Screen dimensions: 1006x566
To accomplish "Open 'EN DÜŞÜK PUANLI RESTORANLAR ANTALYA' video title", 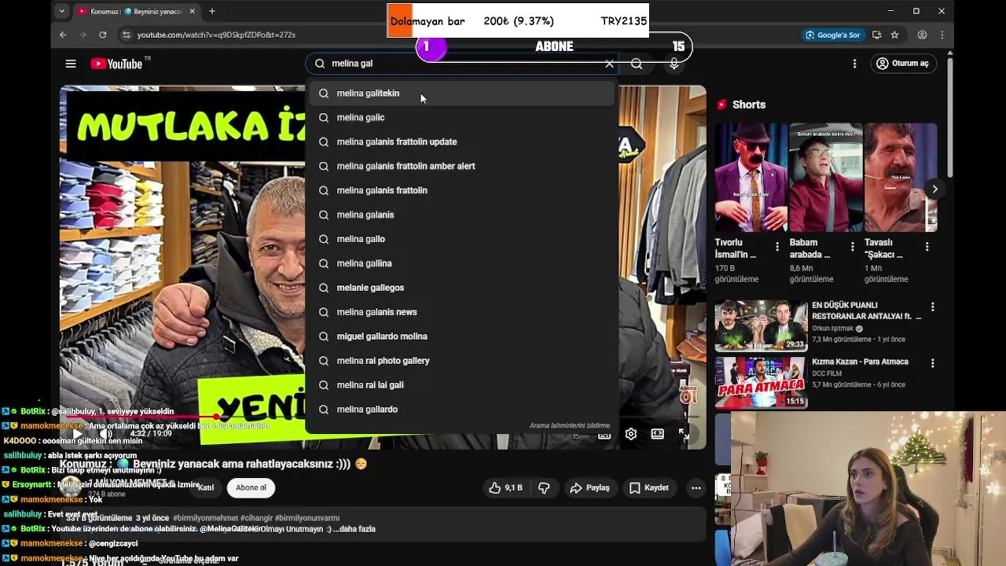I will [866, 311].
